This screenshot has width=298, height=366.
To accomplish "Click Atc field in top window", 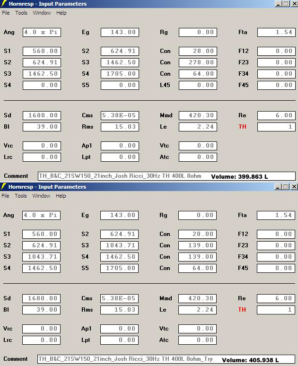I will pyautogui.click(x=198, y=157).
